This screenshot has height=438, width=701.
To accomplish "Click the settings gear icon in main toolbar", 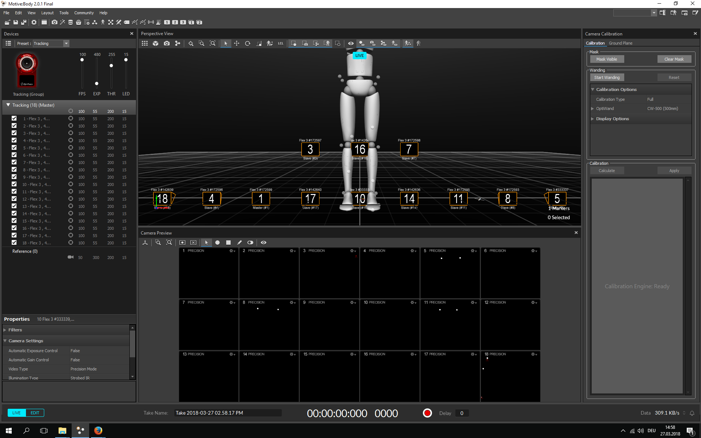I will (x=34, y=22).
